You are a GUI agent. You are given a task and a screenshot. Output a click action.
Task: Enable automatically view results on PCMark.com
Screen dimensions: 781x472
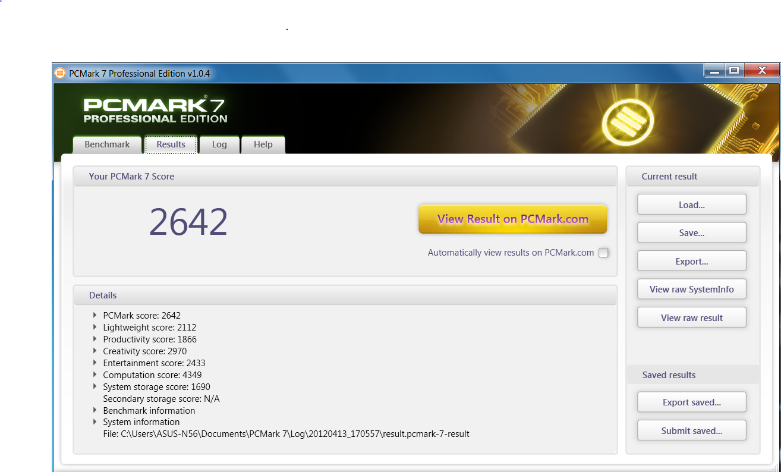[603, 253]
